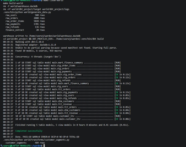
Task: Click the 'Completed successfully' message
Action: tap(29, 131)
